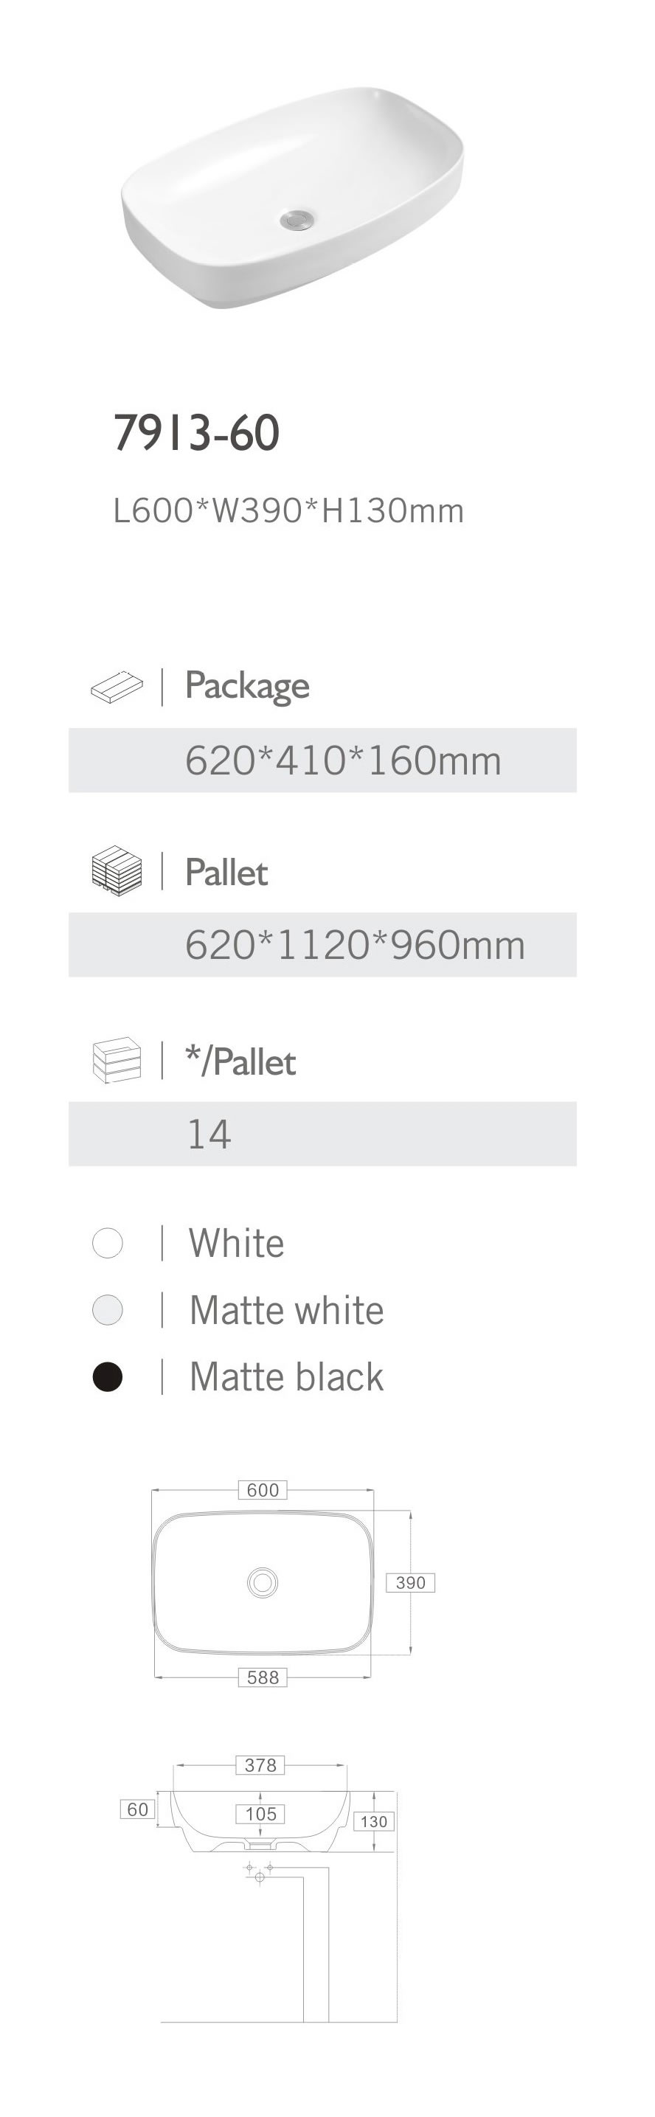Click the Package section label
The height and width of the screenshot is (2117, 655).
point(247,686)
